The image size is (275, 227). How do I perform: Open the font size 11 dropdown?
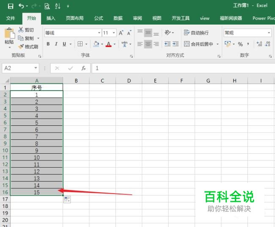click(114, 33)
